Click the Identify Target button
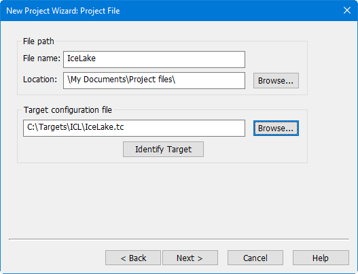The image size is (358, 274). pos(163,149)
